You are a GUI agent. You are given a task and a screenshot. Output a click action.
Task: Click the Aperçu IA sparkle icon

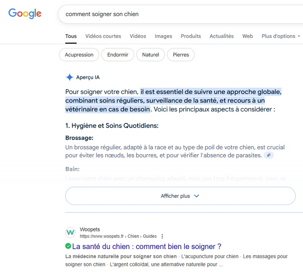coord(69,77)
